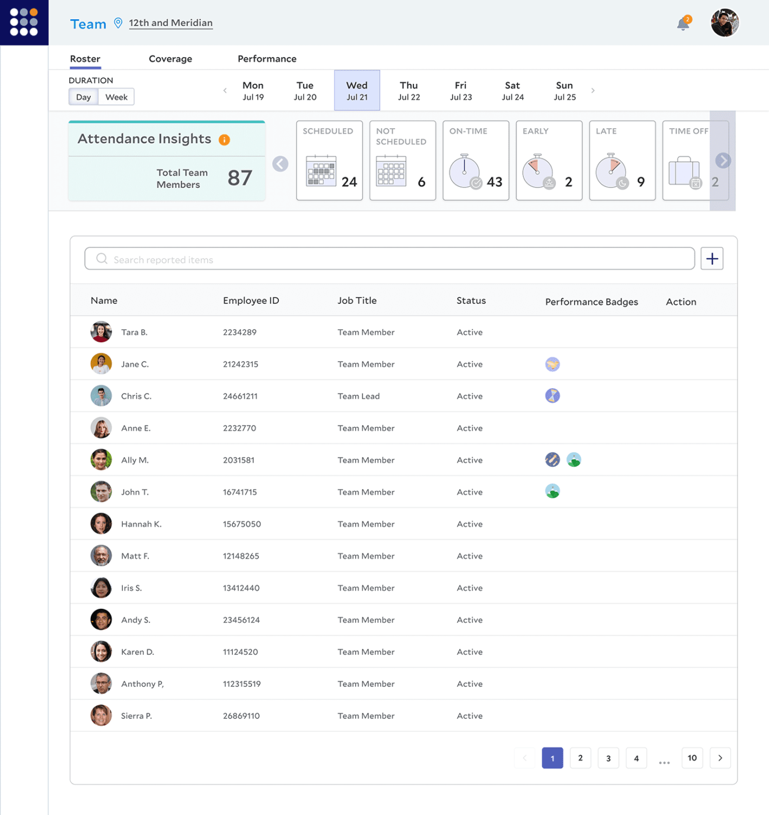
Task: Select the Late timer icon
Action: click(611, 172)
